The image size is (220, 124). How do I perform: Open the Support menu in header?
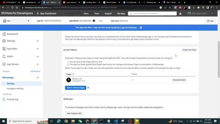108,13
